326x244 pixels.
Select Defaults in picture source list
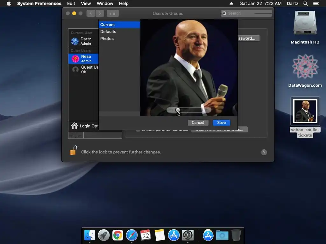point(119,31)
